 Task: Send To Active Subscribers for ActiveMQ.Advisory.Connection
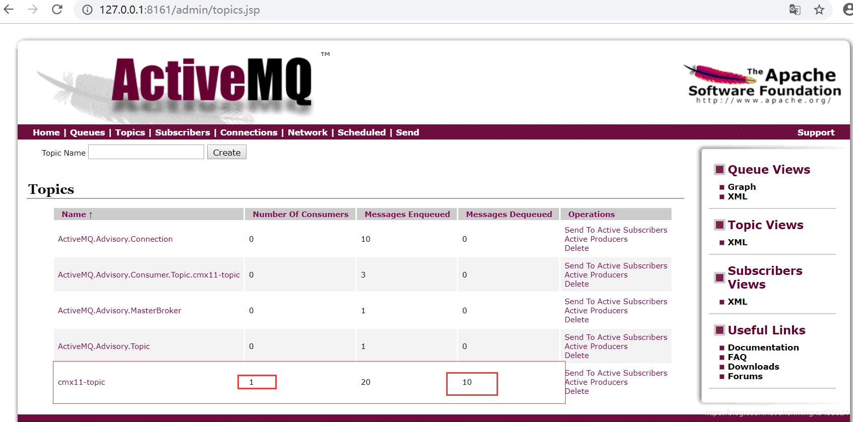point(616,230)
